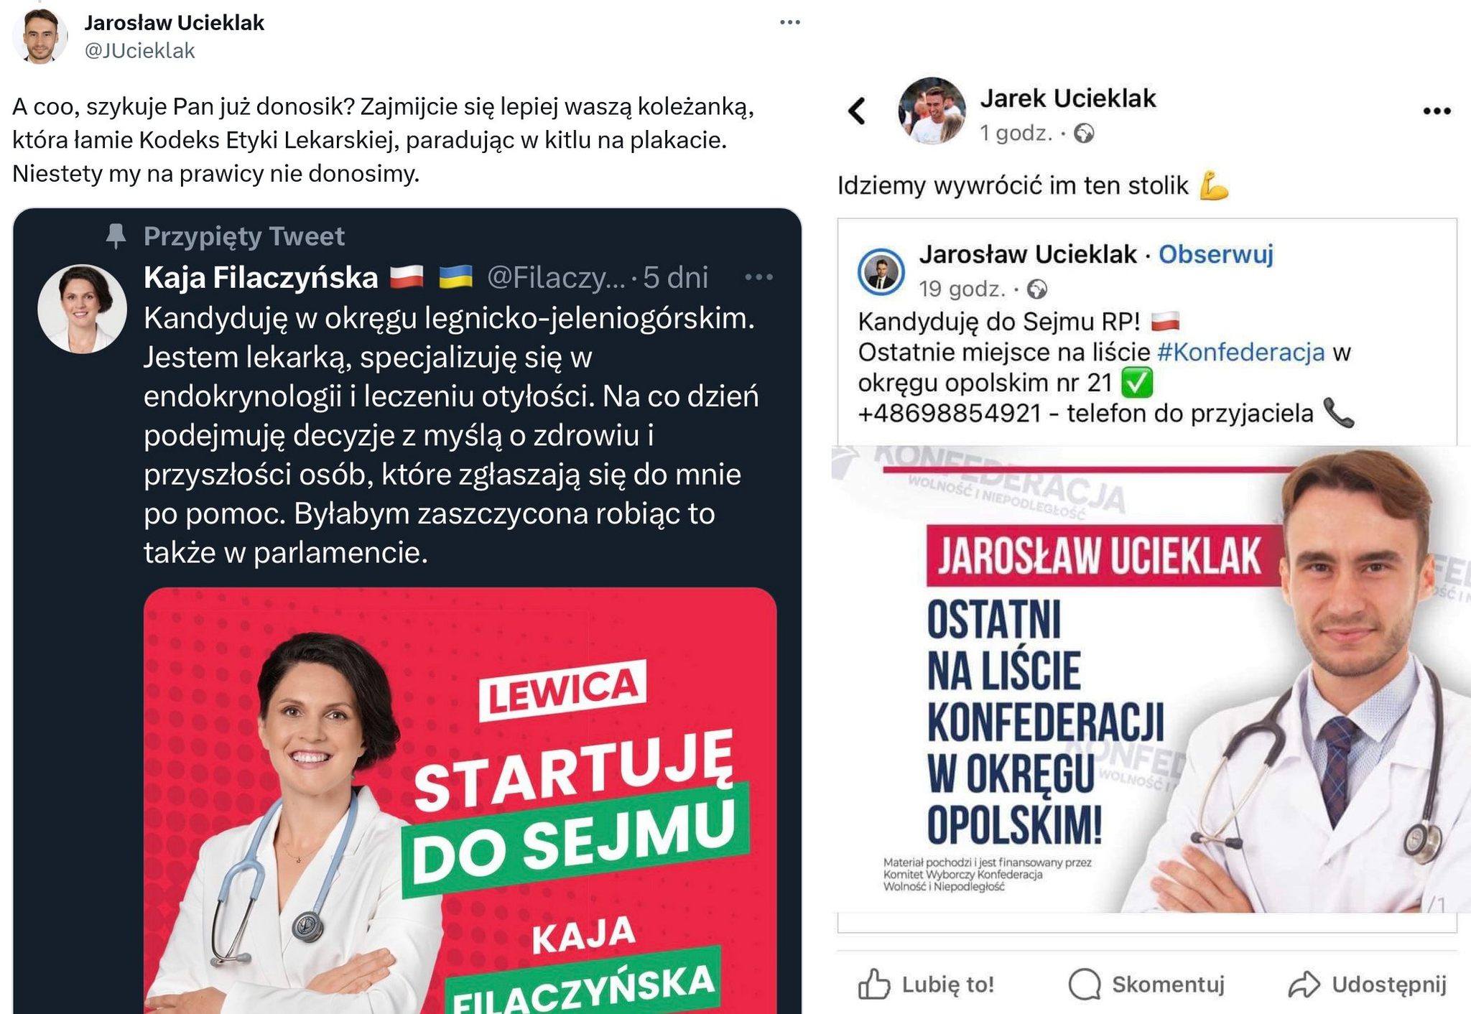This screenshot has width=1471, height=1014.
Task: Click Skomentuj to comment
Action: coord(1146,984)
